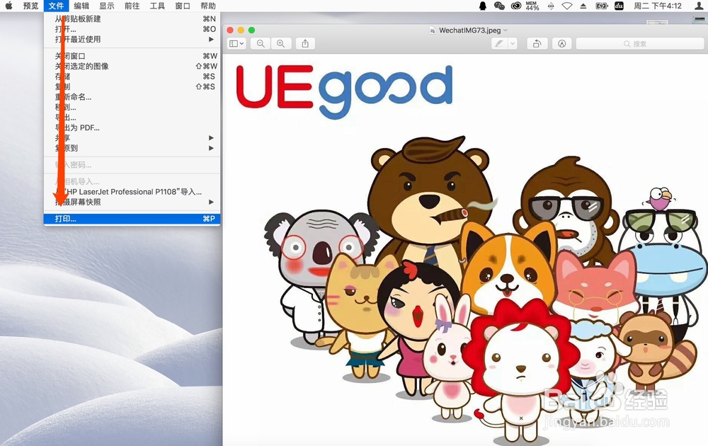Image resolution: width=708 pixels, height=446 pixels.
Task: Expand the 拍摄屏幕快照 submenu
Action: [x=132, y=202]
